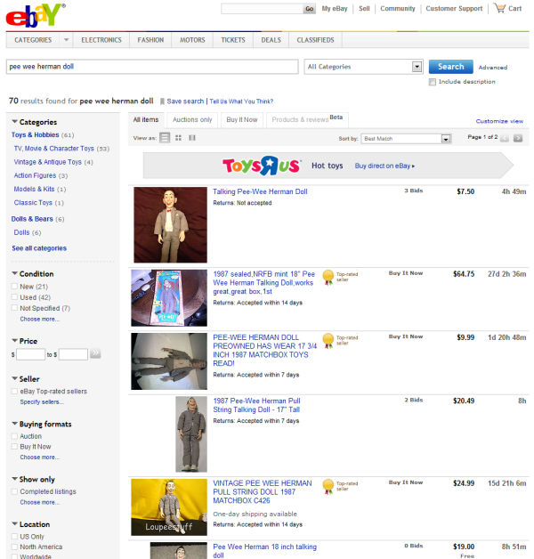Click the minimum price input field

30,354
